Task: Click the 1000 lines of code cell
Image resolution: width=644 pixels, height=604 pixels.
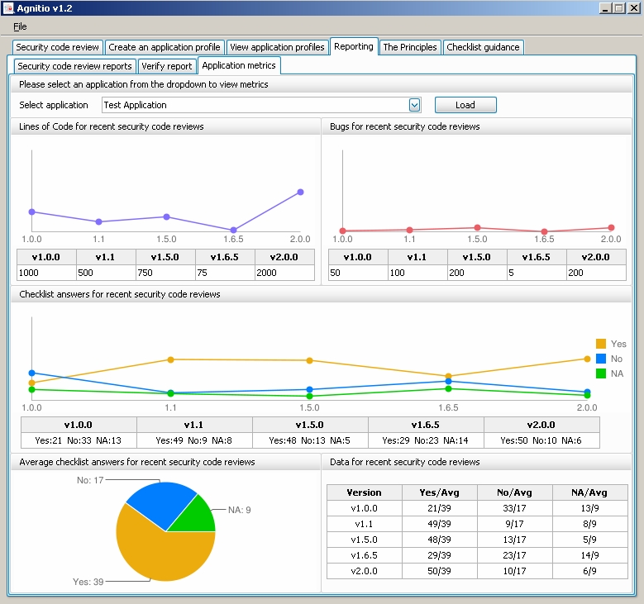Action: [x=46, y=273]
